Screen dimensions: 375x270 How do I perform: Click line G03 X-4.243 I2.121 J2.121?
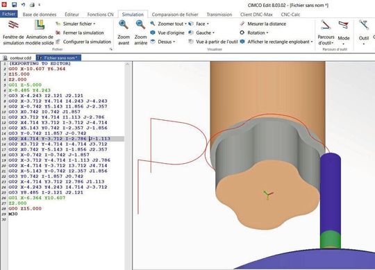[46, 96]
